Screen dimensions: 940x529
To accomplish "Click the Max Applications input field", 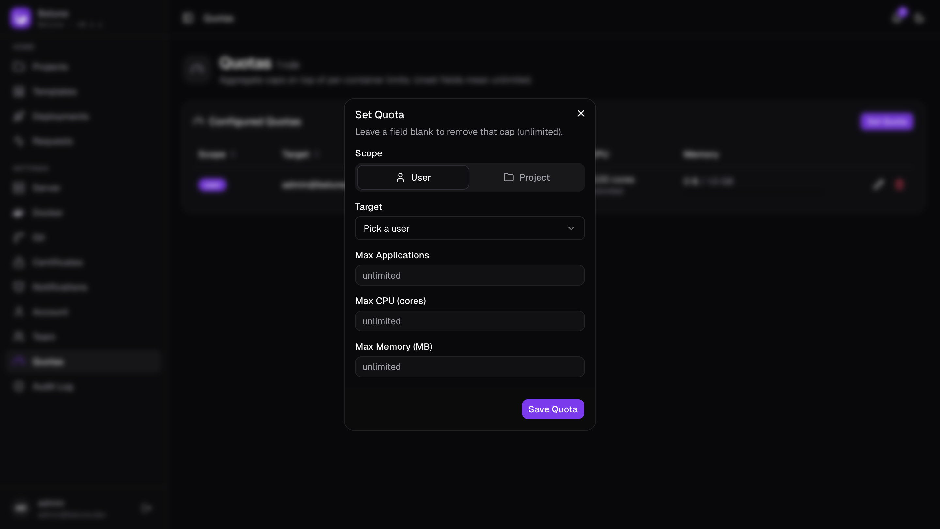I will [470, 275].
